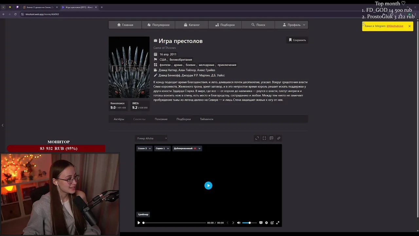
Task: Start video with center blue play button
Action: point(208,186)
